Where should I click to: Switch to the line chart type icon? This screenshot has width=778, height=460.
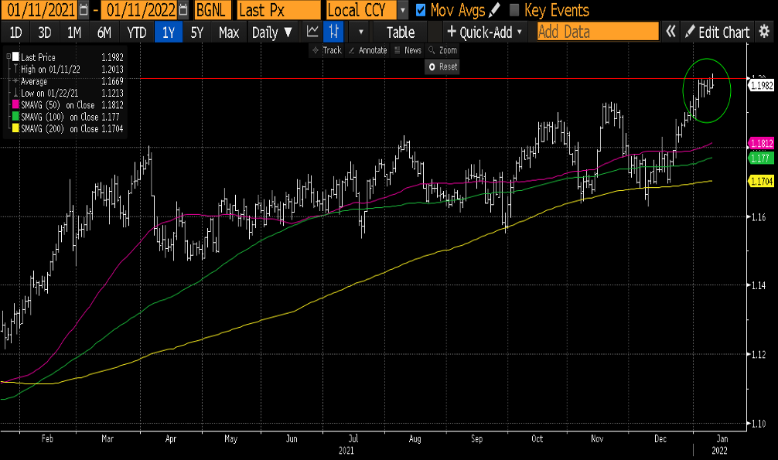pyautogui.click(x=312, y=32)
